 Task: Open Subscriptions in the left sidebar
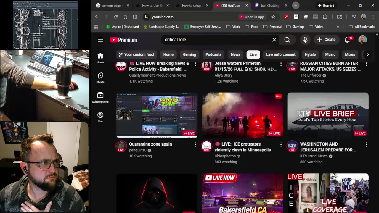(100, 98)
